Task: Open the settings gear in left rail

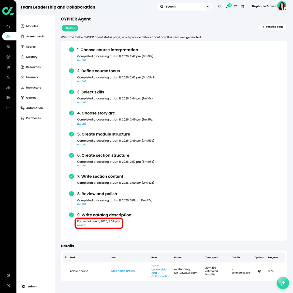Action: [x=8, y=275]
